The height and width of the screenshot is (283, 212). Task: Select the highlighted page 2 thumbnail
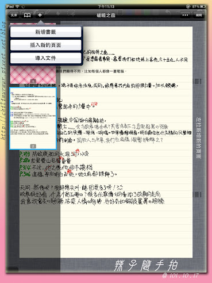coord(33,118)
